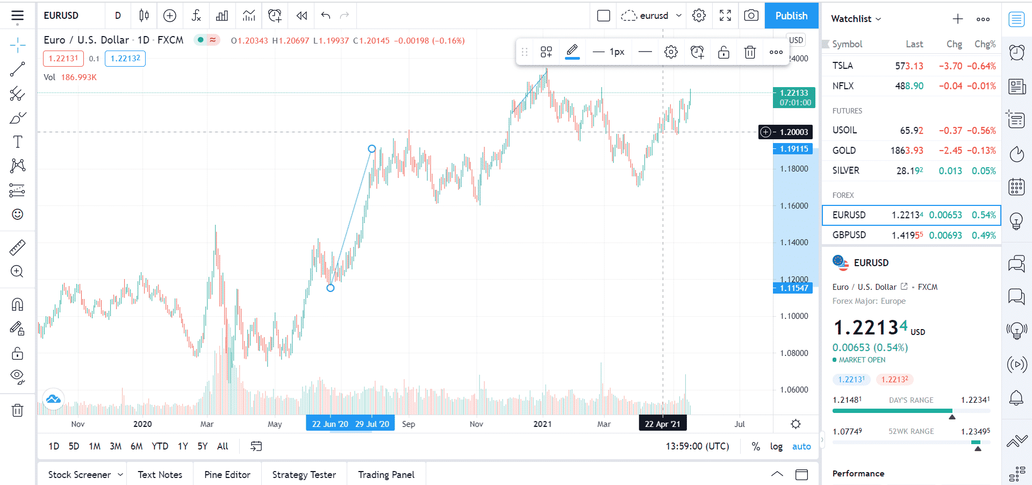
Task: Toggle lock all drawing tools
Action: 17,353
